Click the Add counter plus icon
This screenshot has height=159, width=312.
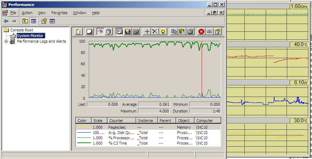click(147, 32)
